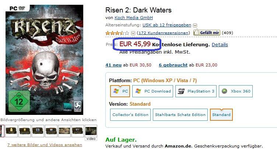Open USK ab 12 freigegeben link
This screenshot has height=149, width=277.
click(167, 25)
